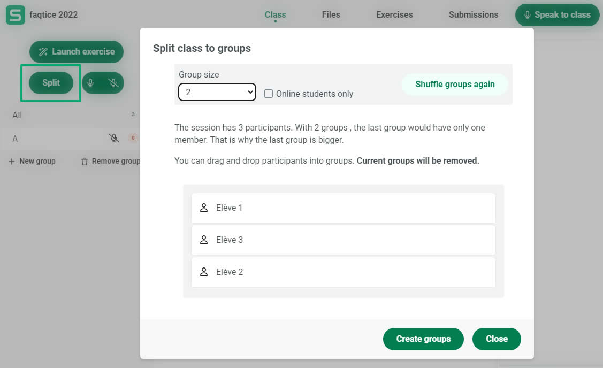The height and width of the screenshot is (368, 603).
Task: Open the Exercises tab
Action: 394,15
